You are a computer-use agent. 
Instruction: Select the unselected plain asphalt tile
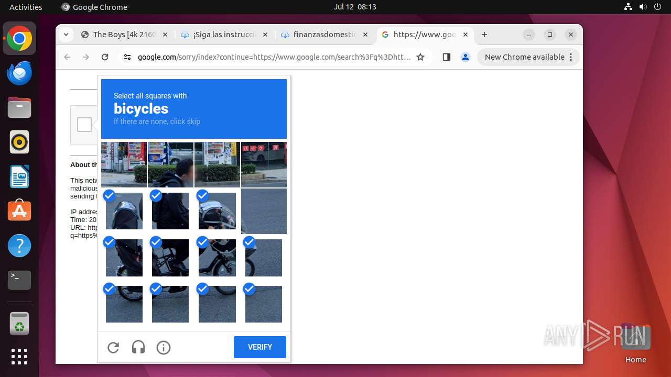264,211
